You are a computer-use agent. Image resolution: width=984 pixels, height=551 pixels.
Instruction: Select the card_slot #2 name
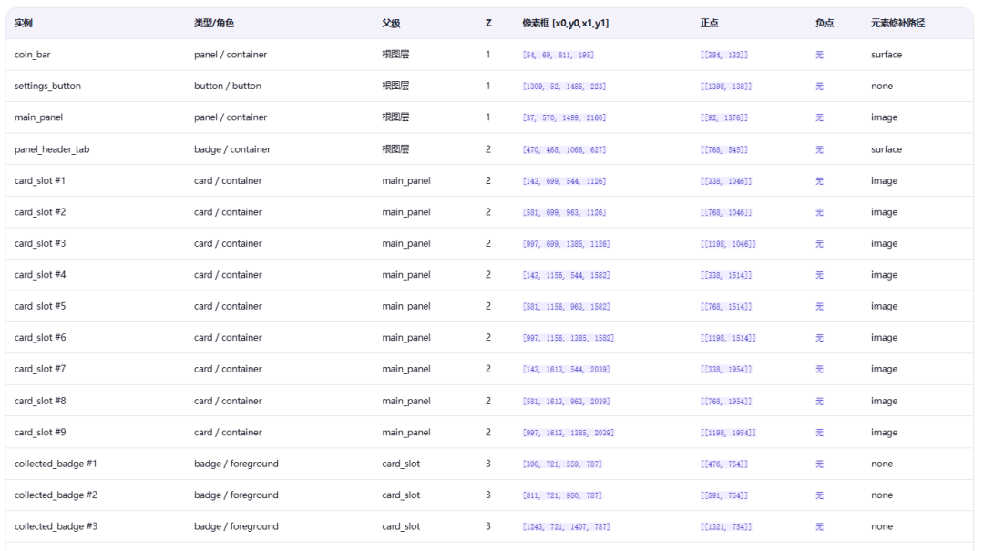click(x=40, y=212)
